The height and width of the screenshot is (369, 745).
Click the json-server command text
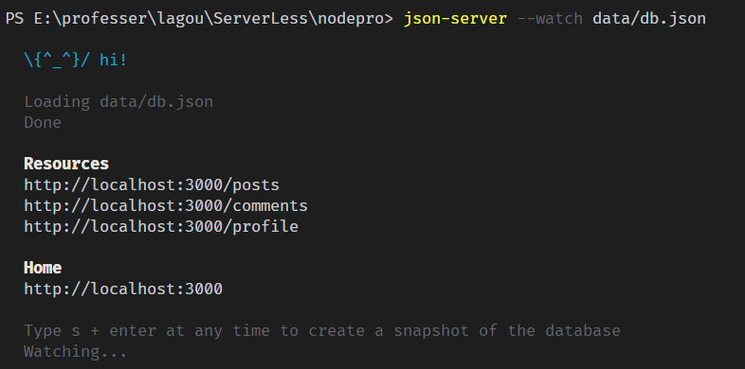click(x=455, y=19)
